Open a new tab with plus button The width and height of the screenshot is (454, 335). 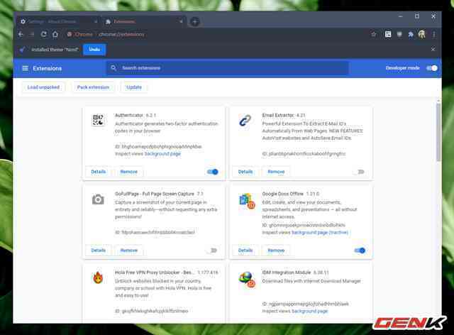pyautogui.click(x=195, y=21)
